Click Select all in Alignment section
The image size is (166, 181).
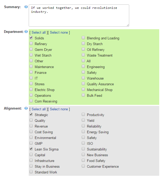click(39, 109)
